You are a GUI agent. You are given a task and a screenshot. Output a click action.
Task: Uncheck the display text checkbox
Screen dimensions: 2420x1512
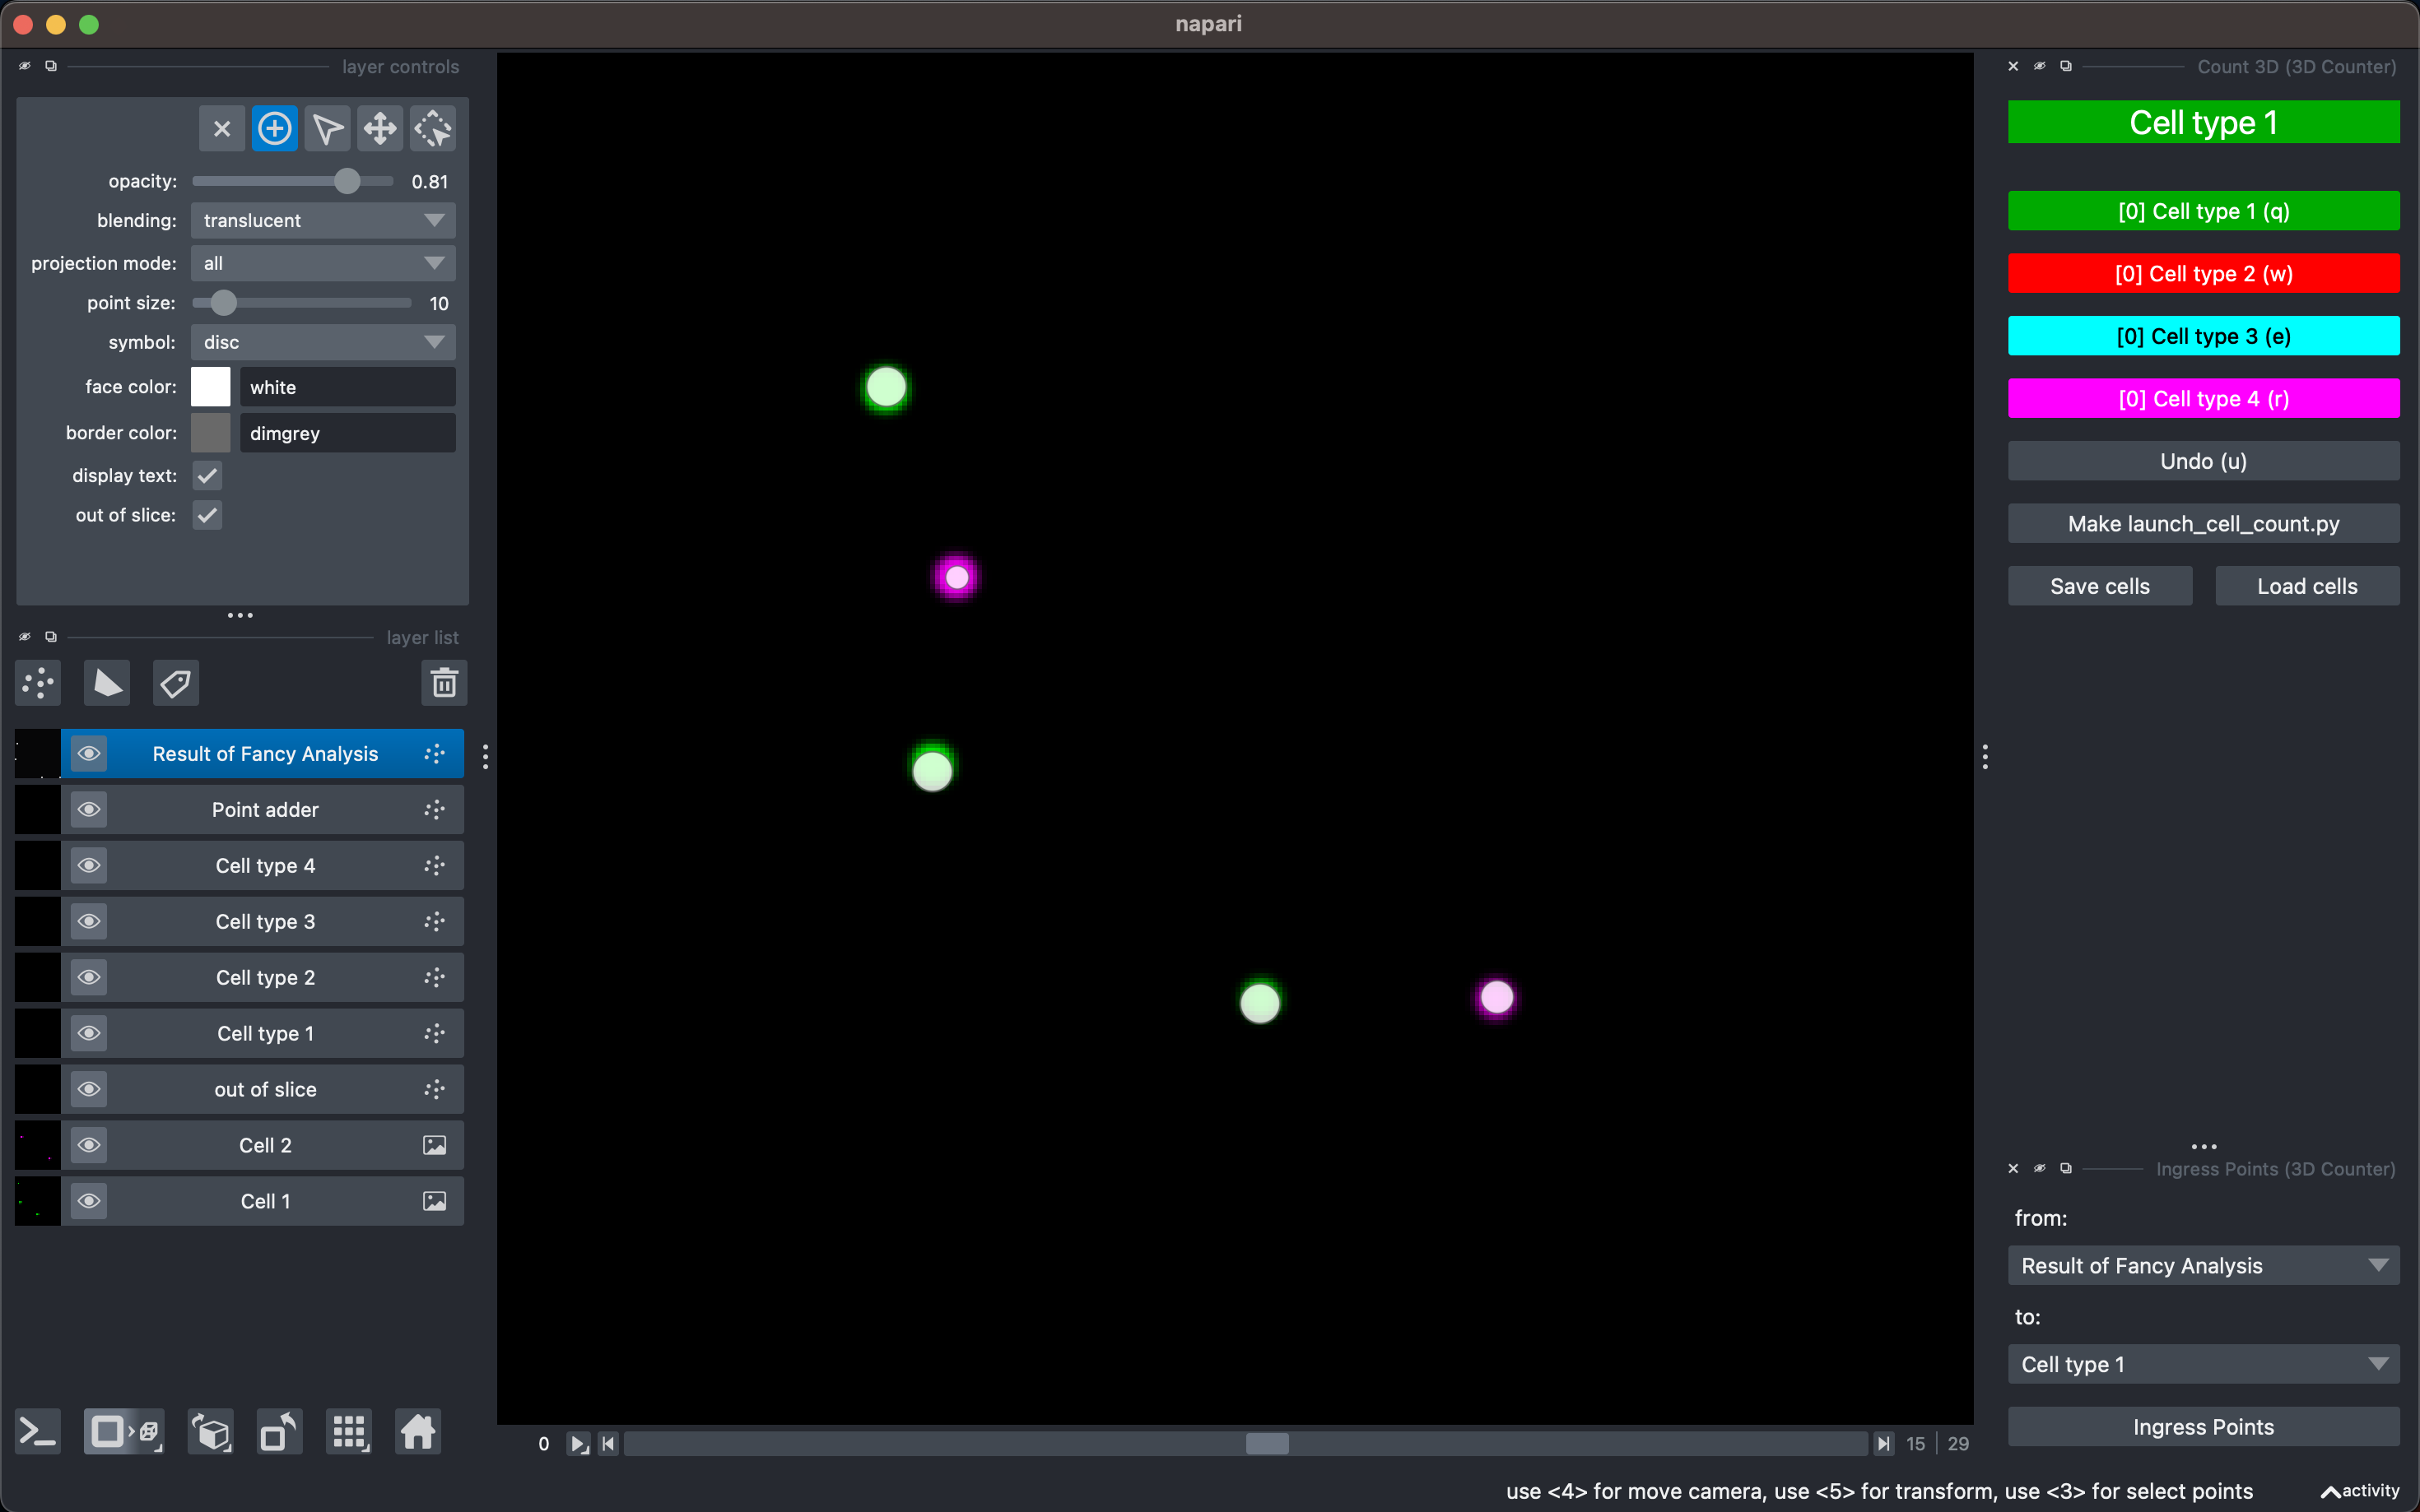207,475
